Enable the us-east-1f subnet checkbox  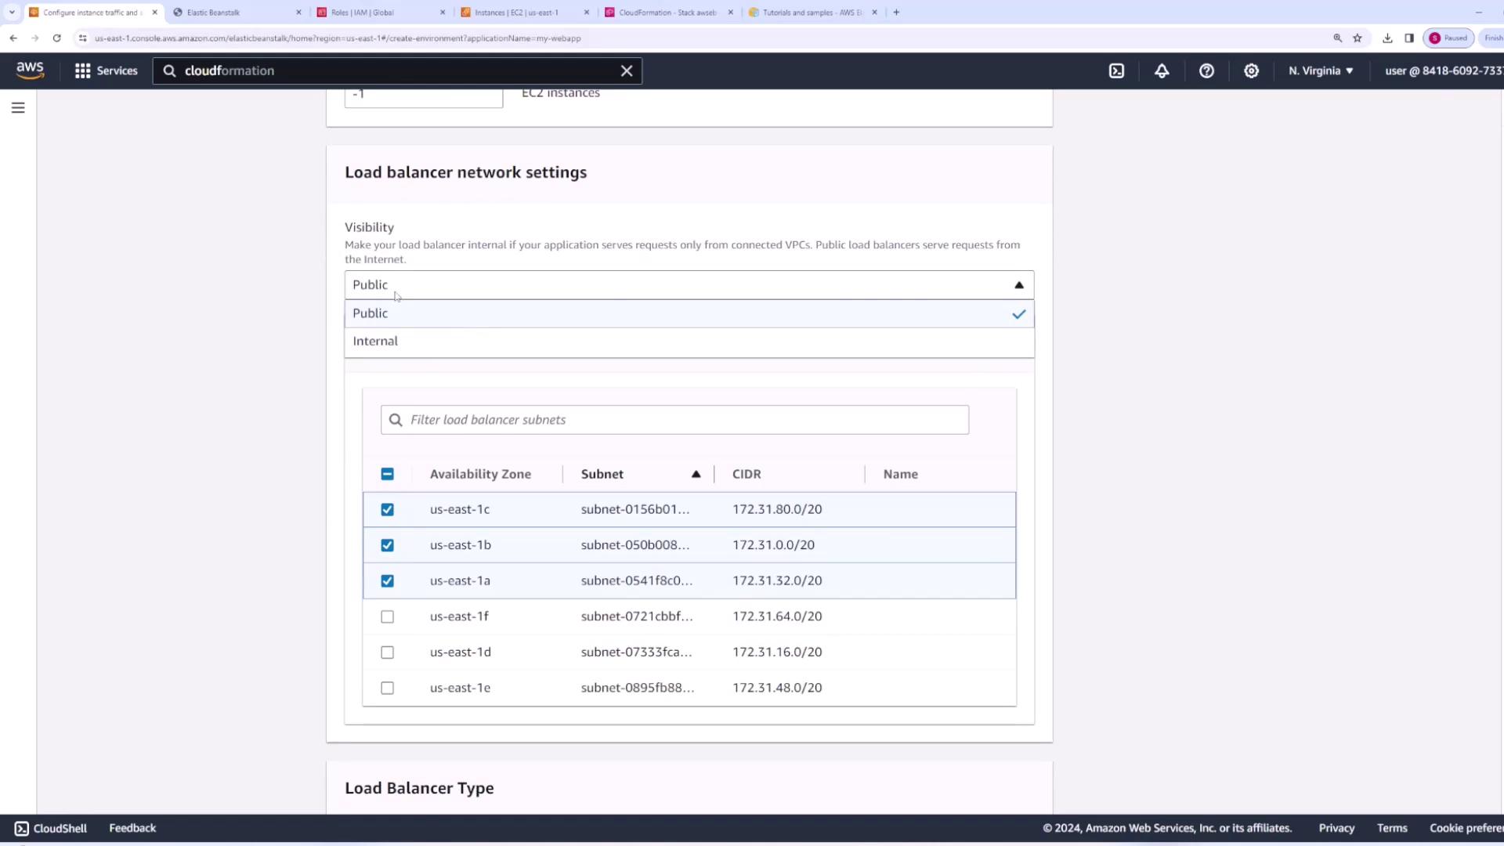coord(387,617)
